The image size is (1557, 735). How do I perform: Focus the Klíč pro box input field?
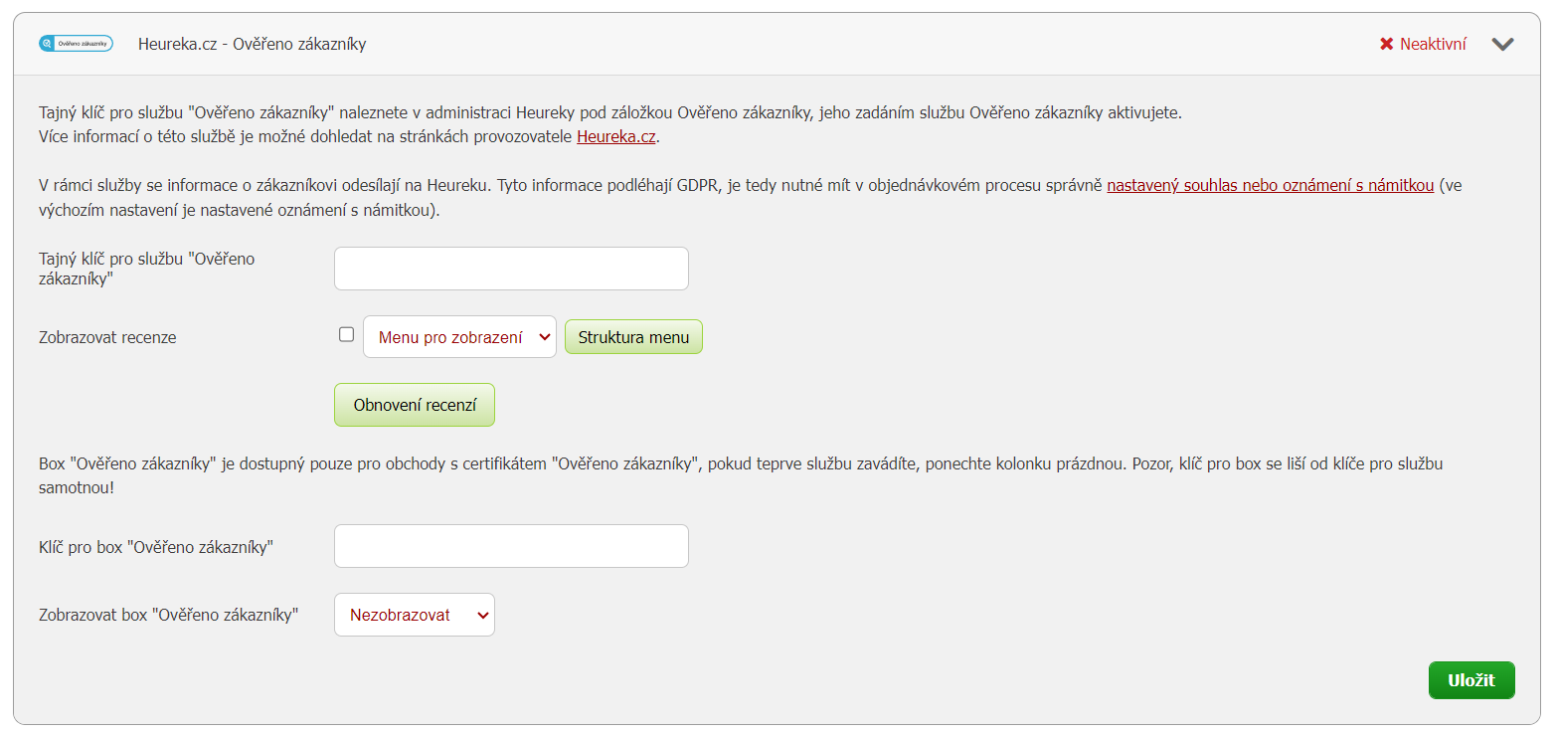click(511, 546)
